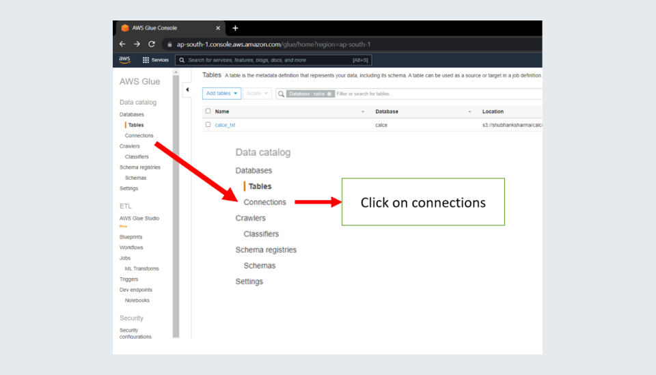
Task: Open the calce_txt table link
Action: tap(225, 125)
